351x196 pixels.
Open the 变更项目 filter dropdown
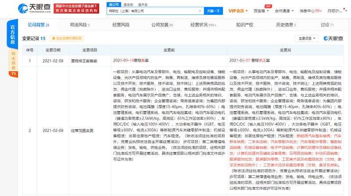pos(306,38)
